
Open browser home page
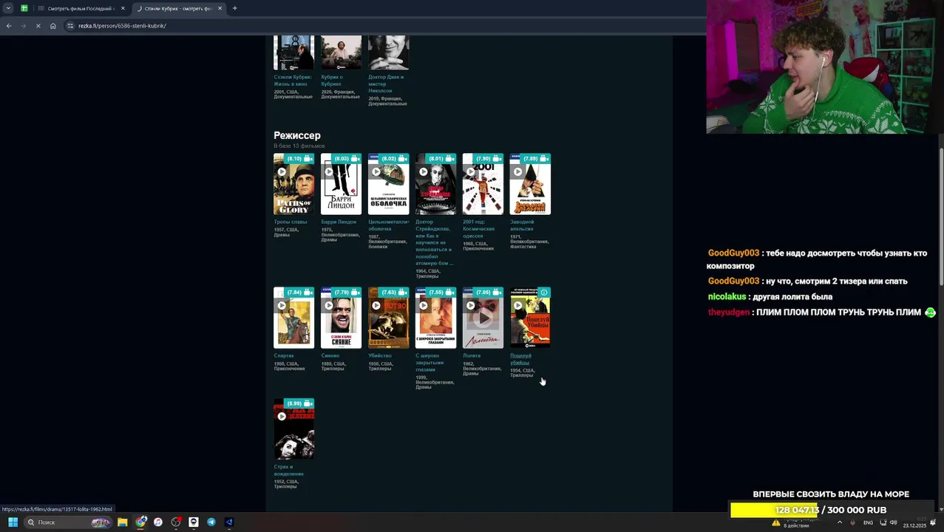coord(53,26)
